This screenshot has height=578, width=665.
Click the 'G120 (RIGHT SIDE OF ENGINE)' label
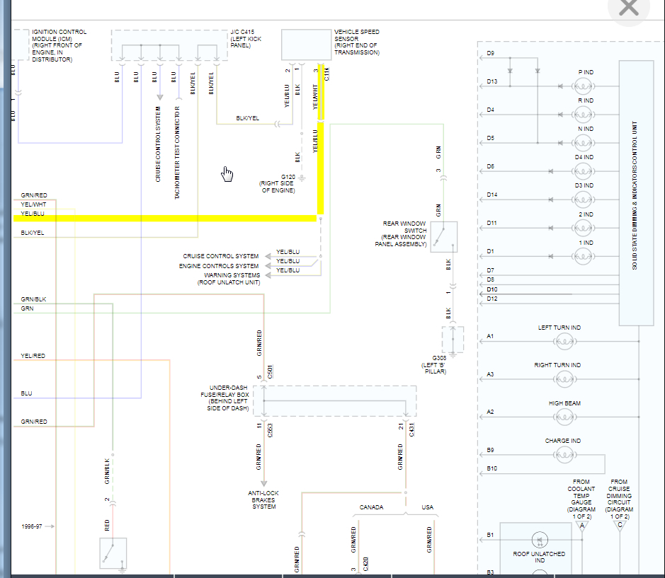point(278,183)
